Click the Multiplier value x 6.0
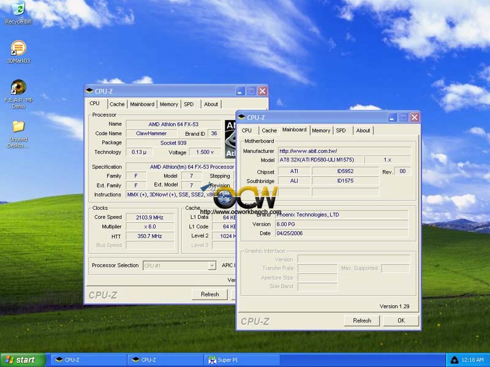Screen dimensions: 490x367 point(149,226)
